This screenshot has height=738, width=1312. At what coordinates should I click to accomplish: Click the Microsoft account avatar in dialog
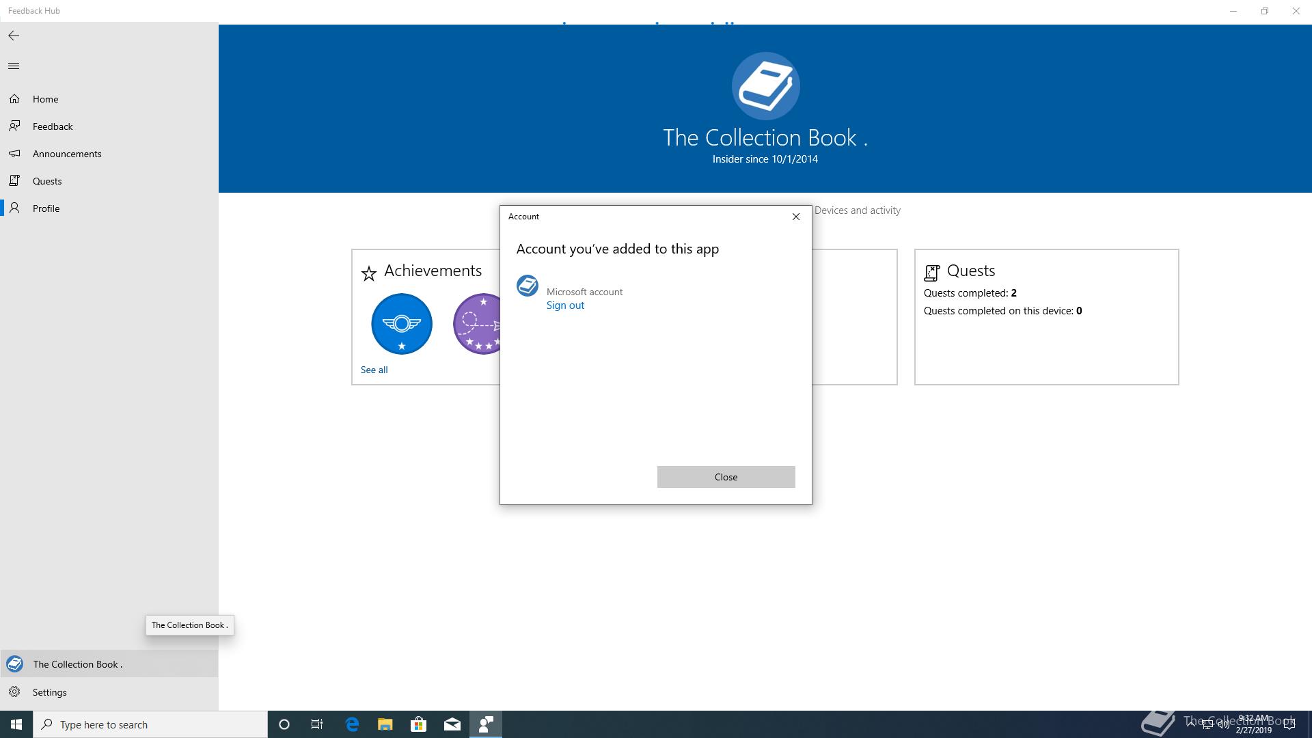tap(528, 286)
